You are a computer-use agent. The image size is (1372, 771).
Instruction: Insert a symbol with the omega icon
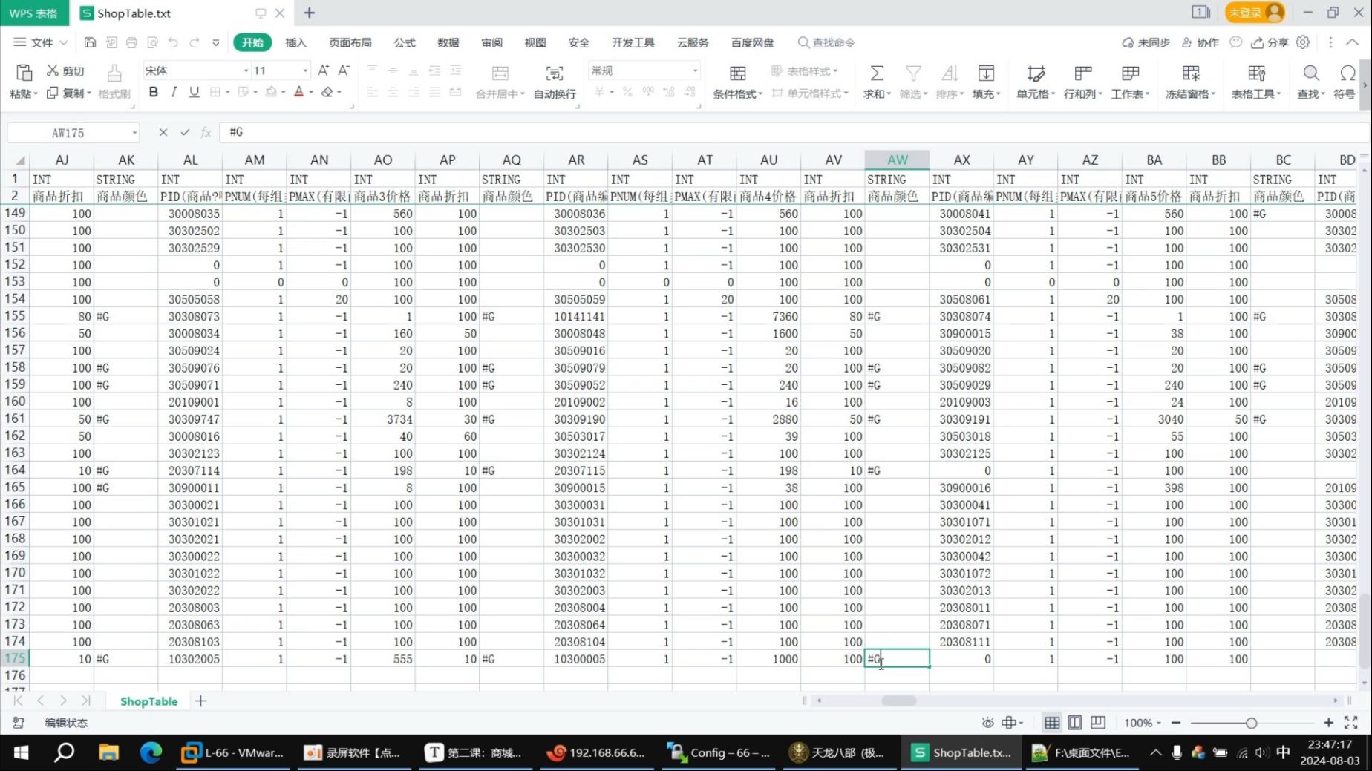tap(1347, 73)
